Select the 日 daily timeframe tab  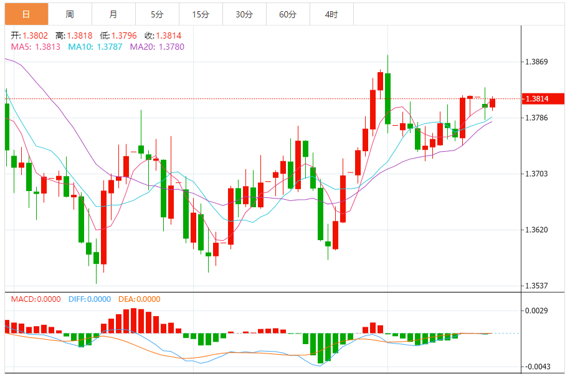(x=26, y=14)
